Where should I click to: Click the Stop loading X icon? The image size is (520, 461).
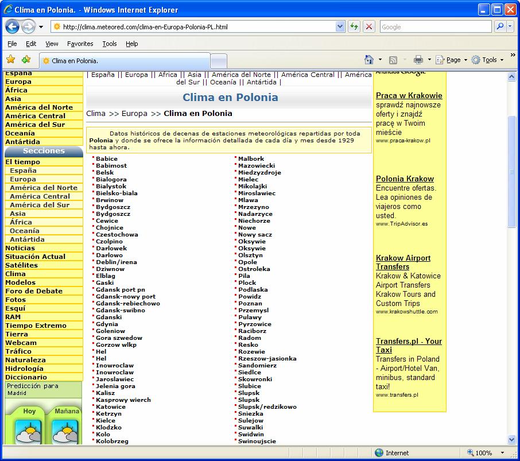click(369, 26)
